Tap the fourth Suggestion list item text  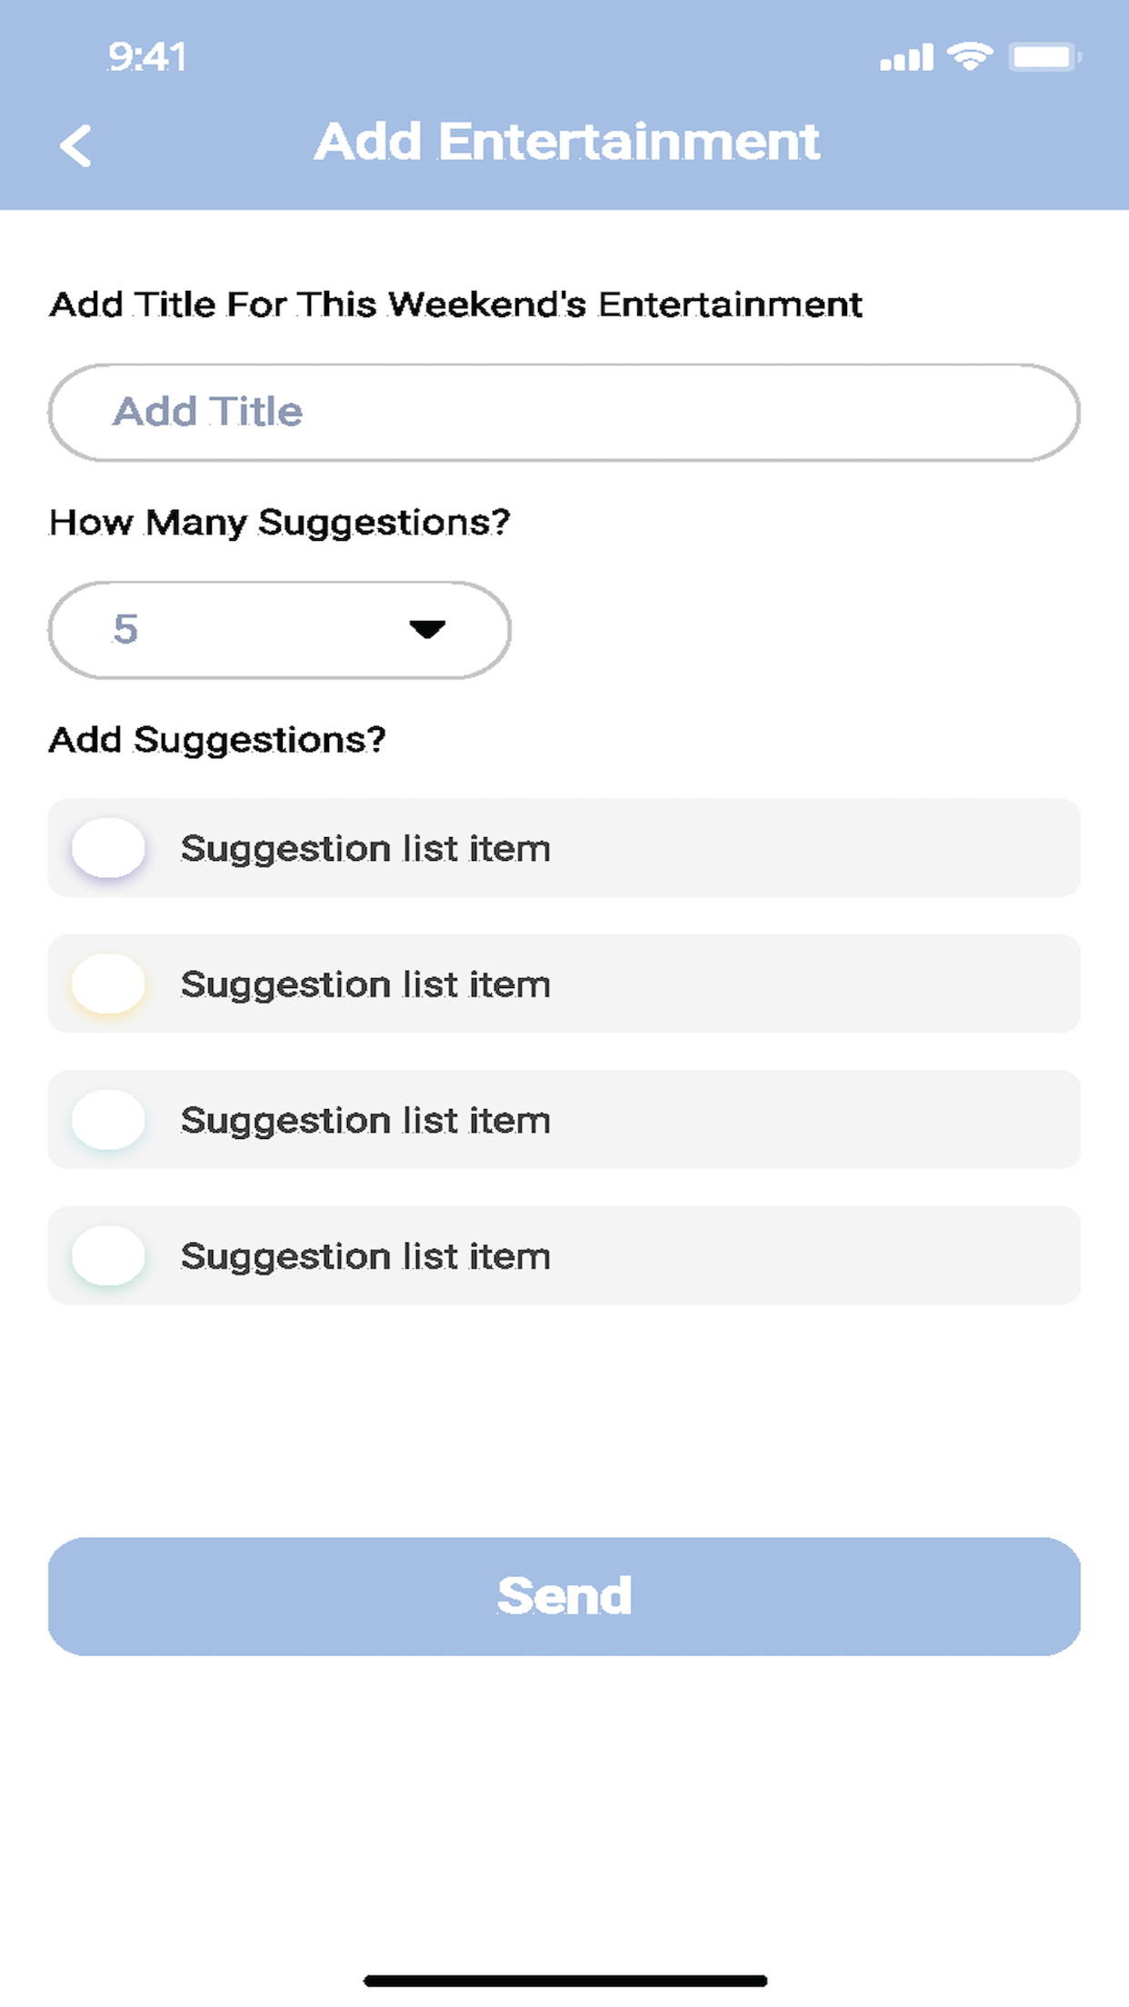pyautogui.click(x=365, y=1257)
